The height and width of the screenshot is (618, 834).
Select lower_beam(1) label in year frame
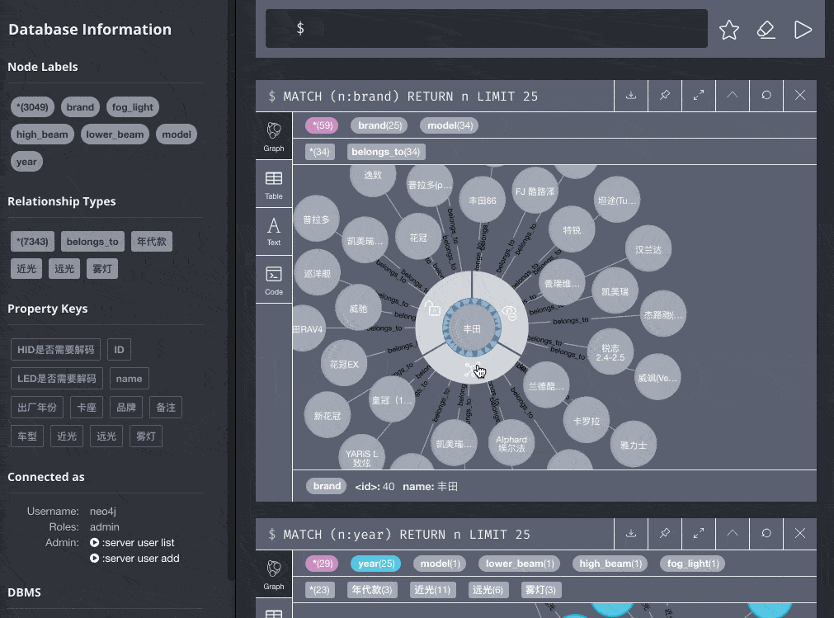coord(519,564)
